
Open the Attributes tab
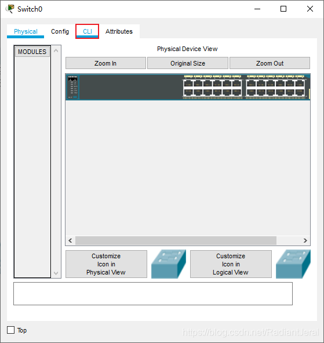click(x=119, y=31)
